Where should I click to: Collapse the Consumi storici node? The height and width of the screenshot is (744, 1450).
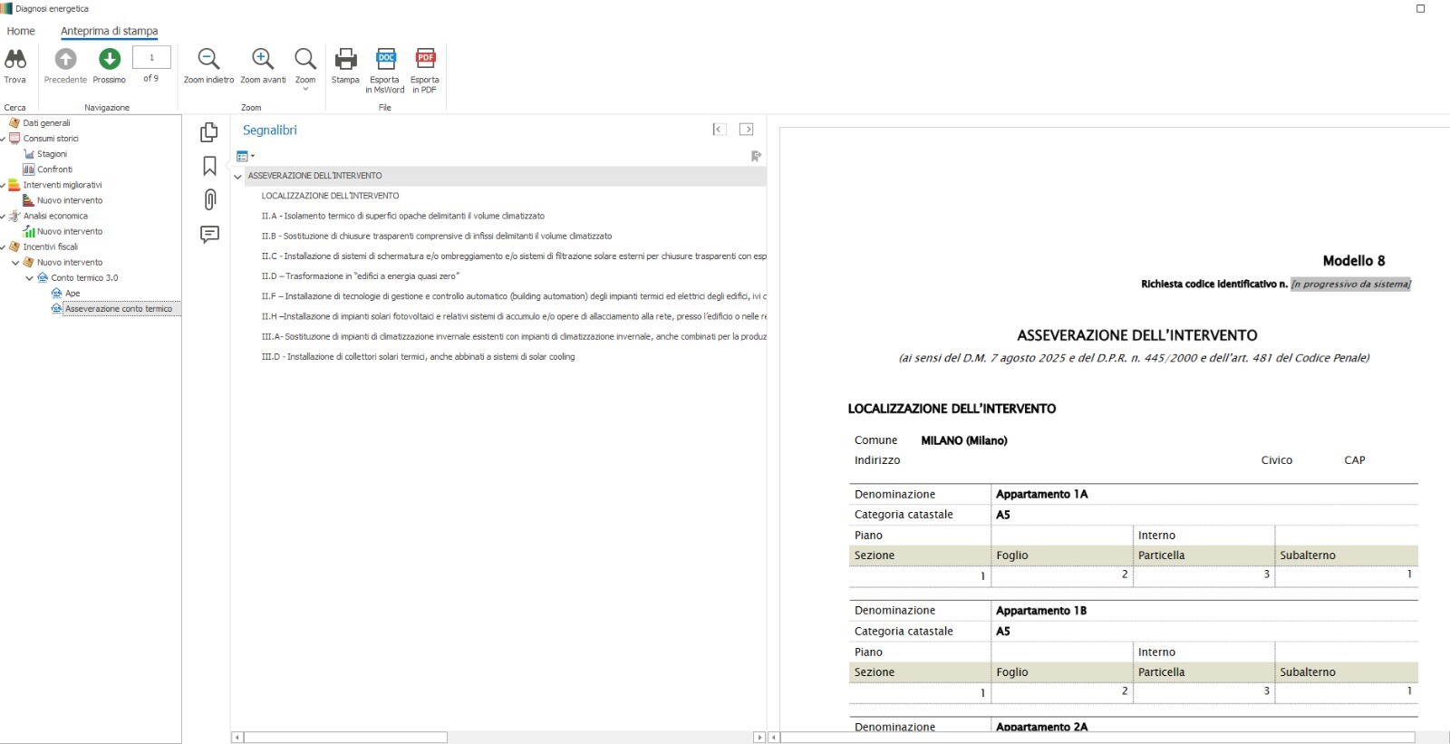click(4, 139)
